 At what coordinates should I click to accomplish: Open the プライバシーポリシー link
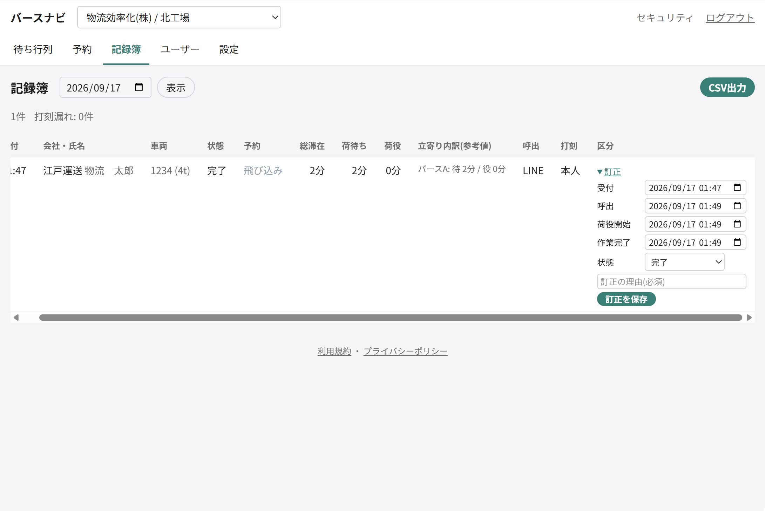click(406, 351)
